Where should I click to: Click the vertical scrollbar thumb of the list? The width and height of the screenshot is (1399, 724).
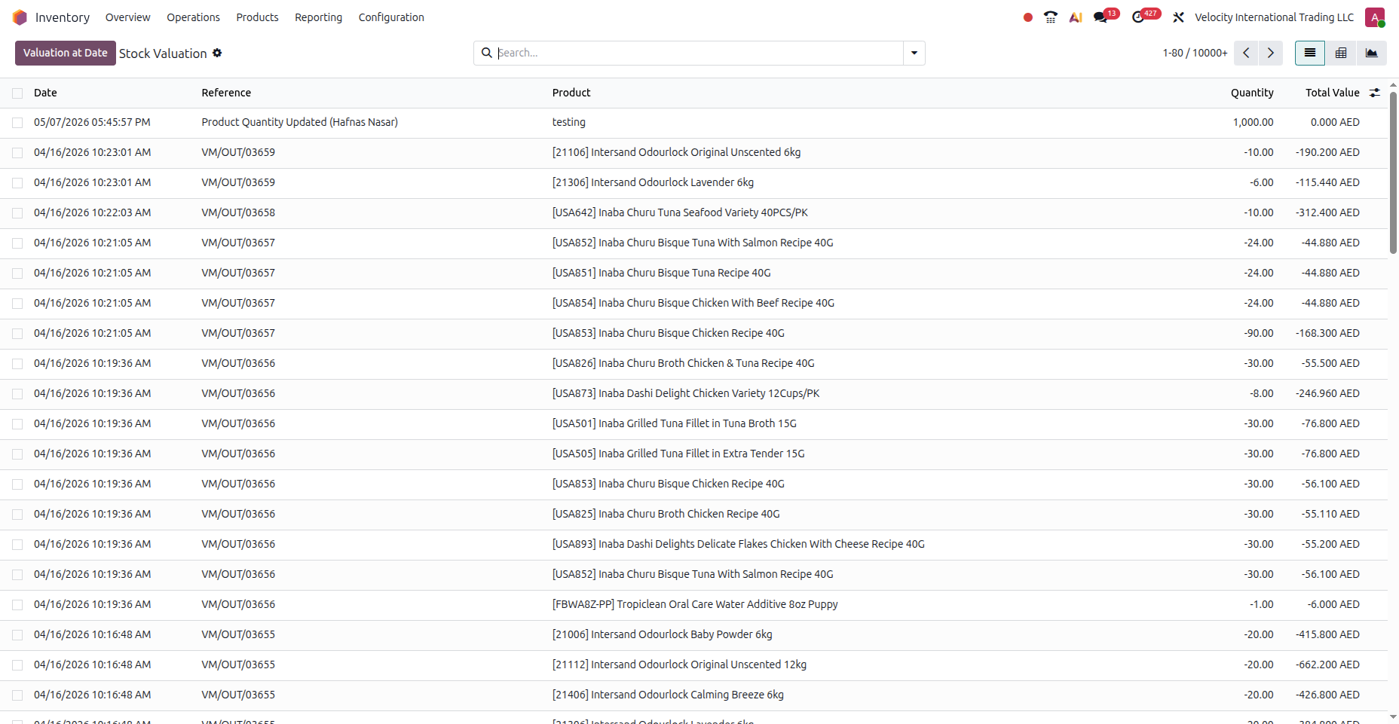point(1393,173)
